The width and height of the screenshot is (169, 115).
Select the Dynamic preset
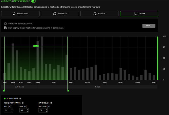coord(99,14)
